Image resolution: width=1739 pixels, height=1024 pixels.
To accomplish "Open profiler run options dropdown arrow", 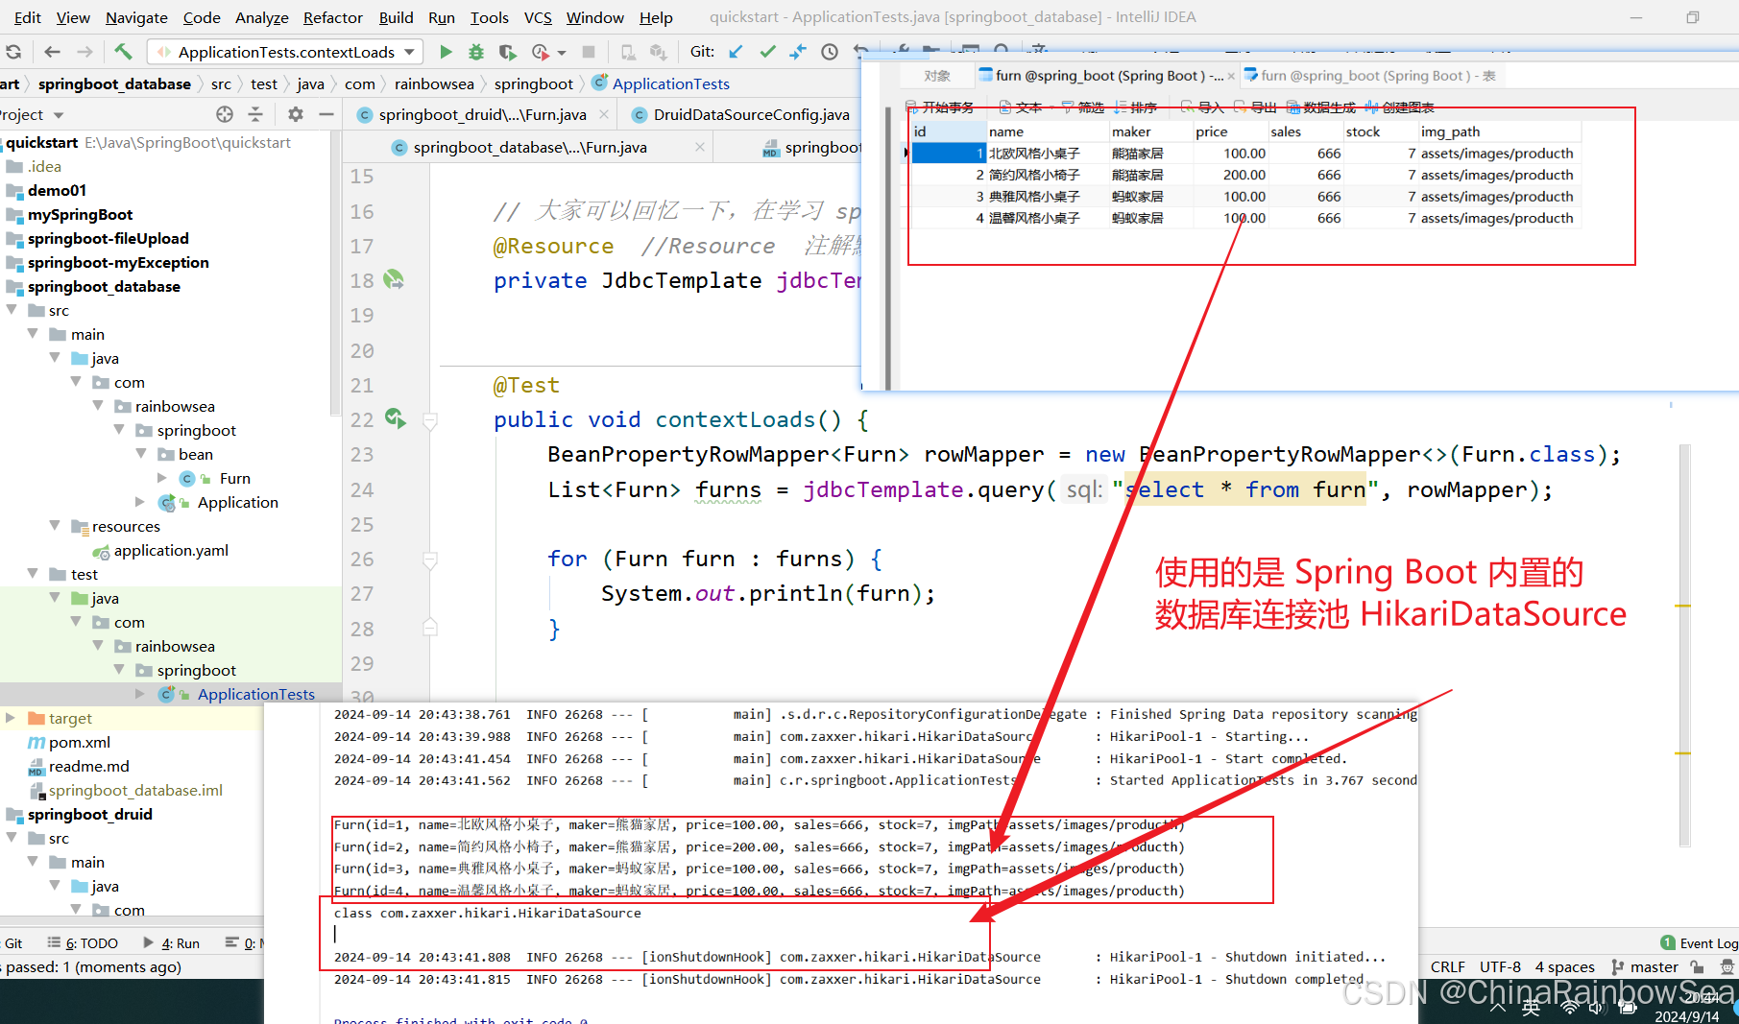I will coord(562,53).
